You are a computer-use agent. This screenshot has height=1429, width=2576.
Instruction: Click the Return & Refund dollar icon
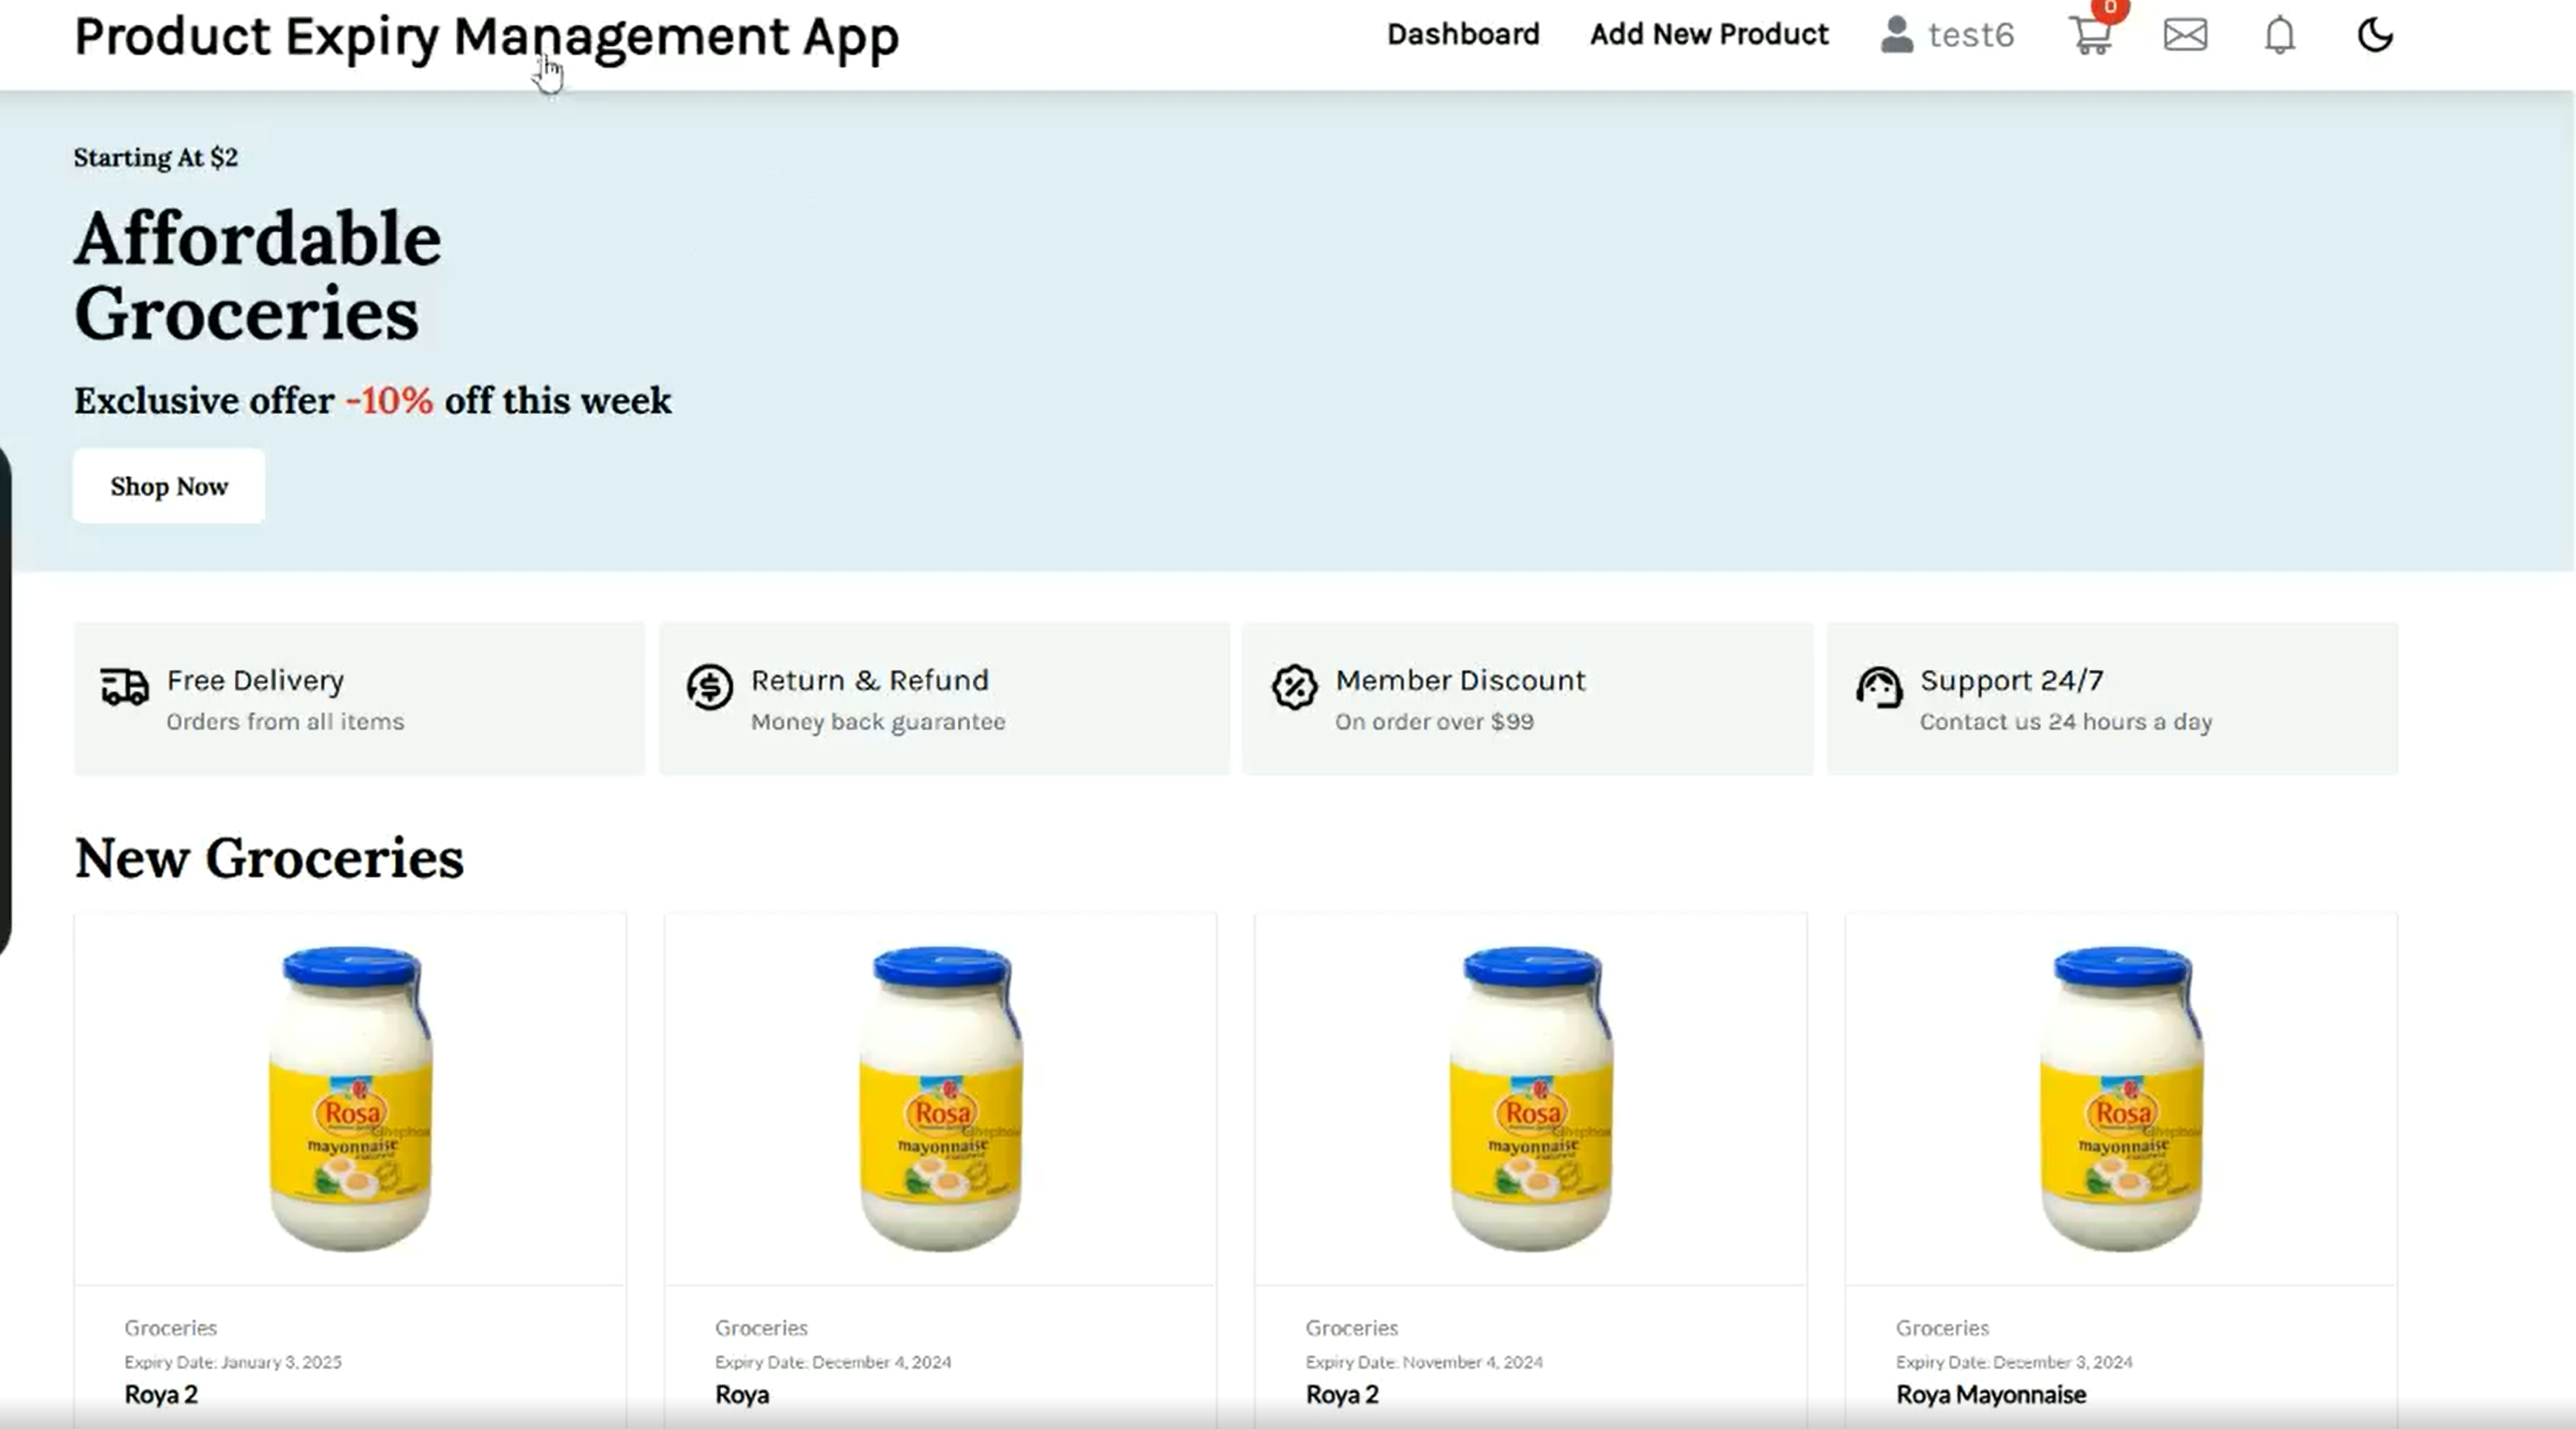pos(710,687)
